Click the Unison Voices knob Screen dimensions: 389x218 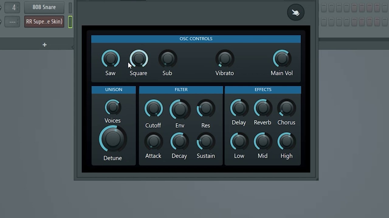coord(113,107)
